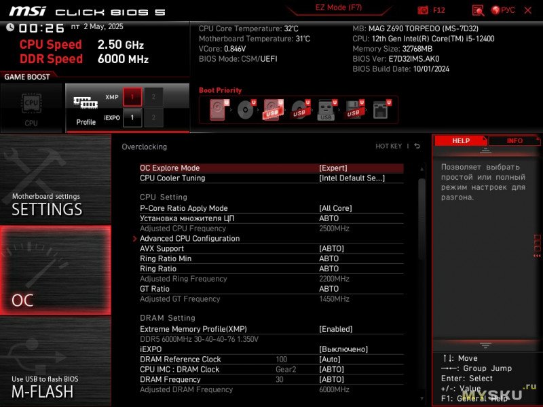Toggle XMP profile 1
The height and width of the screenshot is (407, 543).
[x=132, y=97]
